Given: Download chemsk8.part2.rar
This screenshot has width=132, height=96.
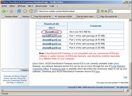Looking at the screenshot, I should click(52, 40).
